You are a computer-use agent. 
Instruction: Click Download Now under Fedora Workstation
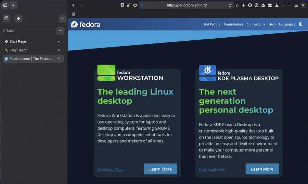[x=110, y=169]
